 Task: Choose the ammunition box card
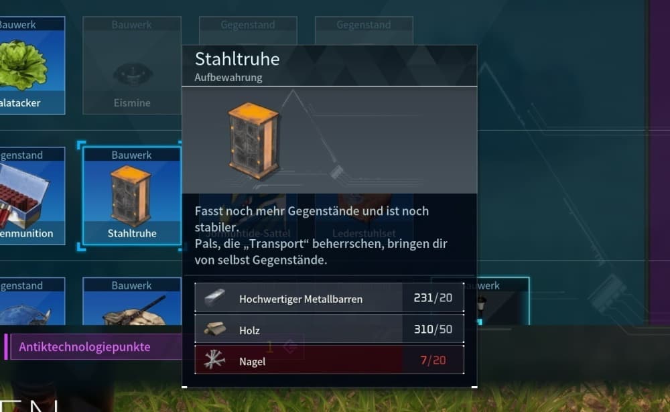(x=32, y=196)
